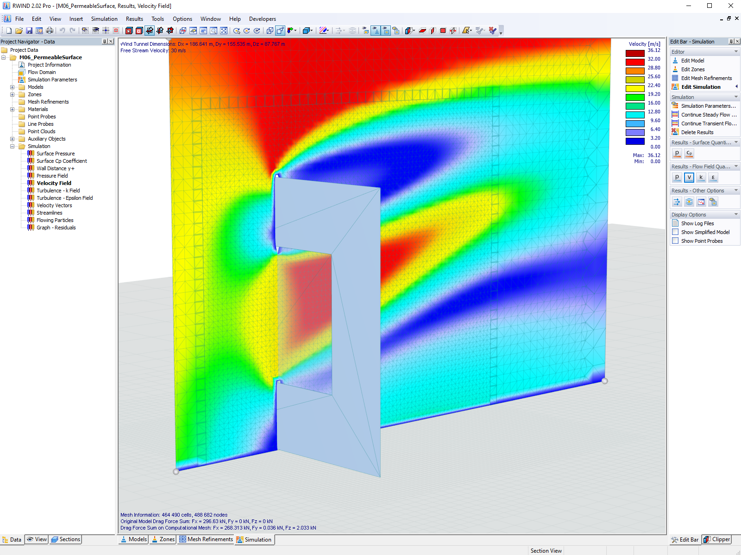The width and height of the screenshot is (741, 555).
Task: Collapse the Simulation branch in Project Navigator
Action: [12, 146]
